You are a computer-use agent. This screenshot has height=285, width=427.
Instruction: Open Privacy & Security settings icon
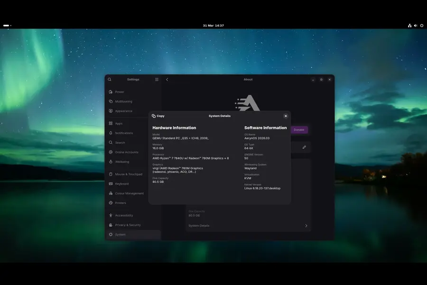pos(110,225)
